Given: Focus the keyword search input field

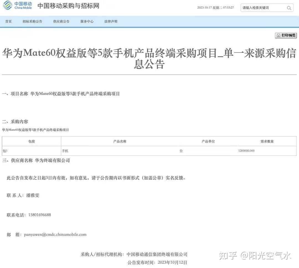Looking at the screenshot, I should click(x=267, y=8).
